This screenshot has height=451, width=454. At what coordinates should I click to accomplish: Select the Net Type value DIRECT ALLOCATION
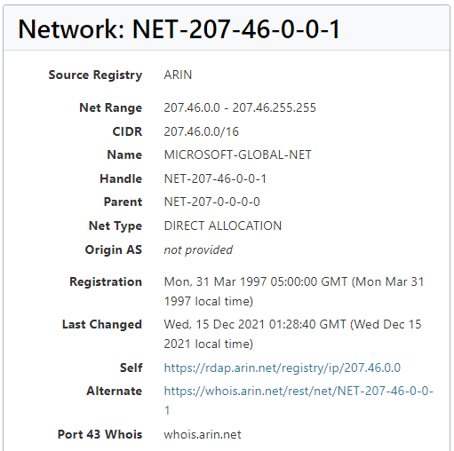pos(223,225)
